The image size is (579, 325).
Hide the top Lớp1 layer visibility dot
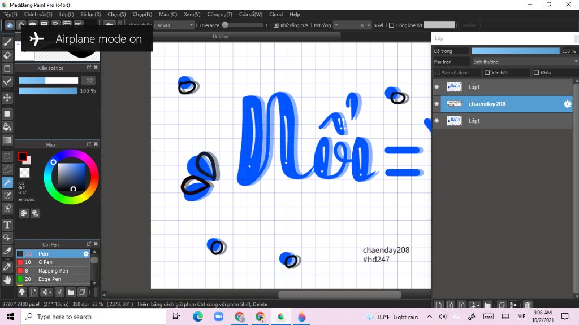point(437,87)
